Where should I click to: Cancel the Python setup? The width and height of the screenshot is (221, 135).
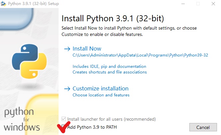pos(203,127)
